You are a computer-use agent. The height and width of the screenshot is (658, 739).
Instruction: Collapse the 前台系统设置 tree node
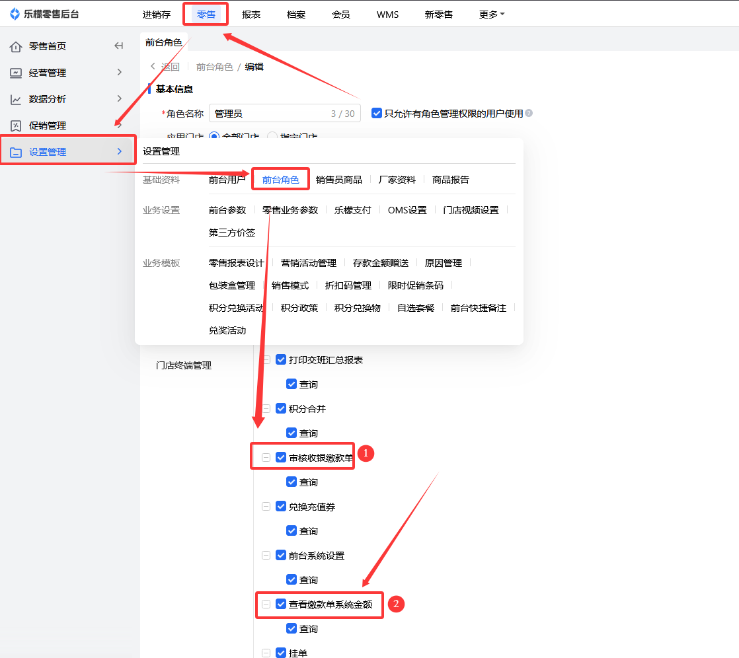pyautogui.click(x=266, y=556)
